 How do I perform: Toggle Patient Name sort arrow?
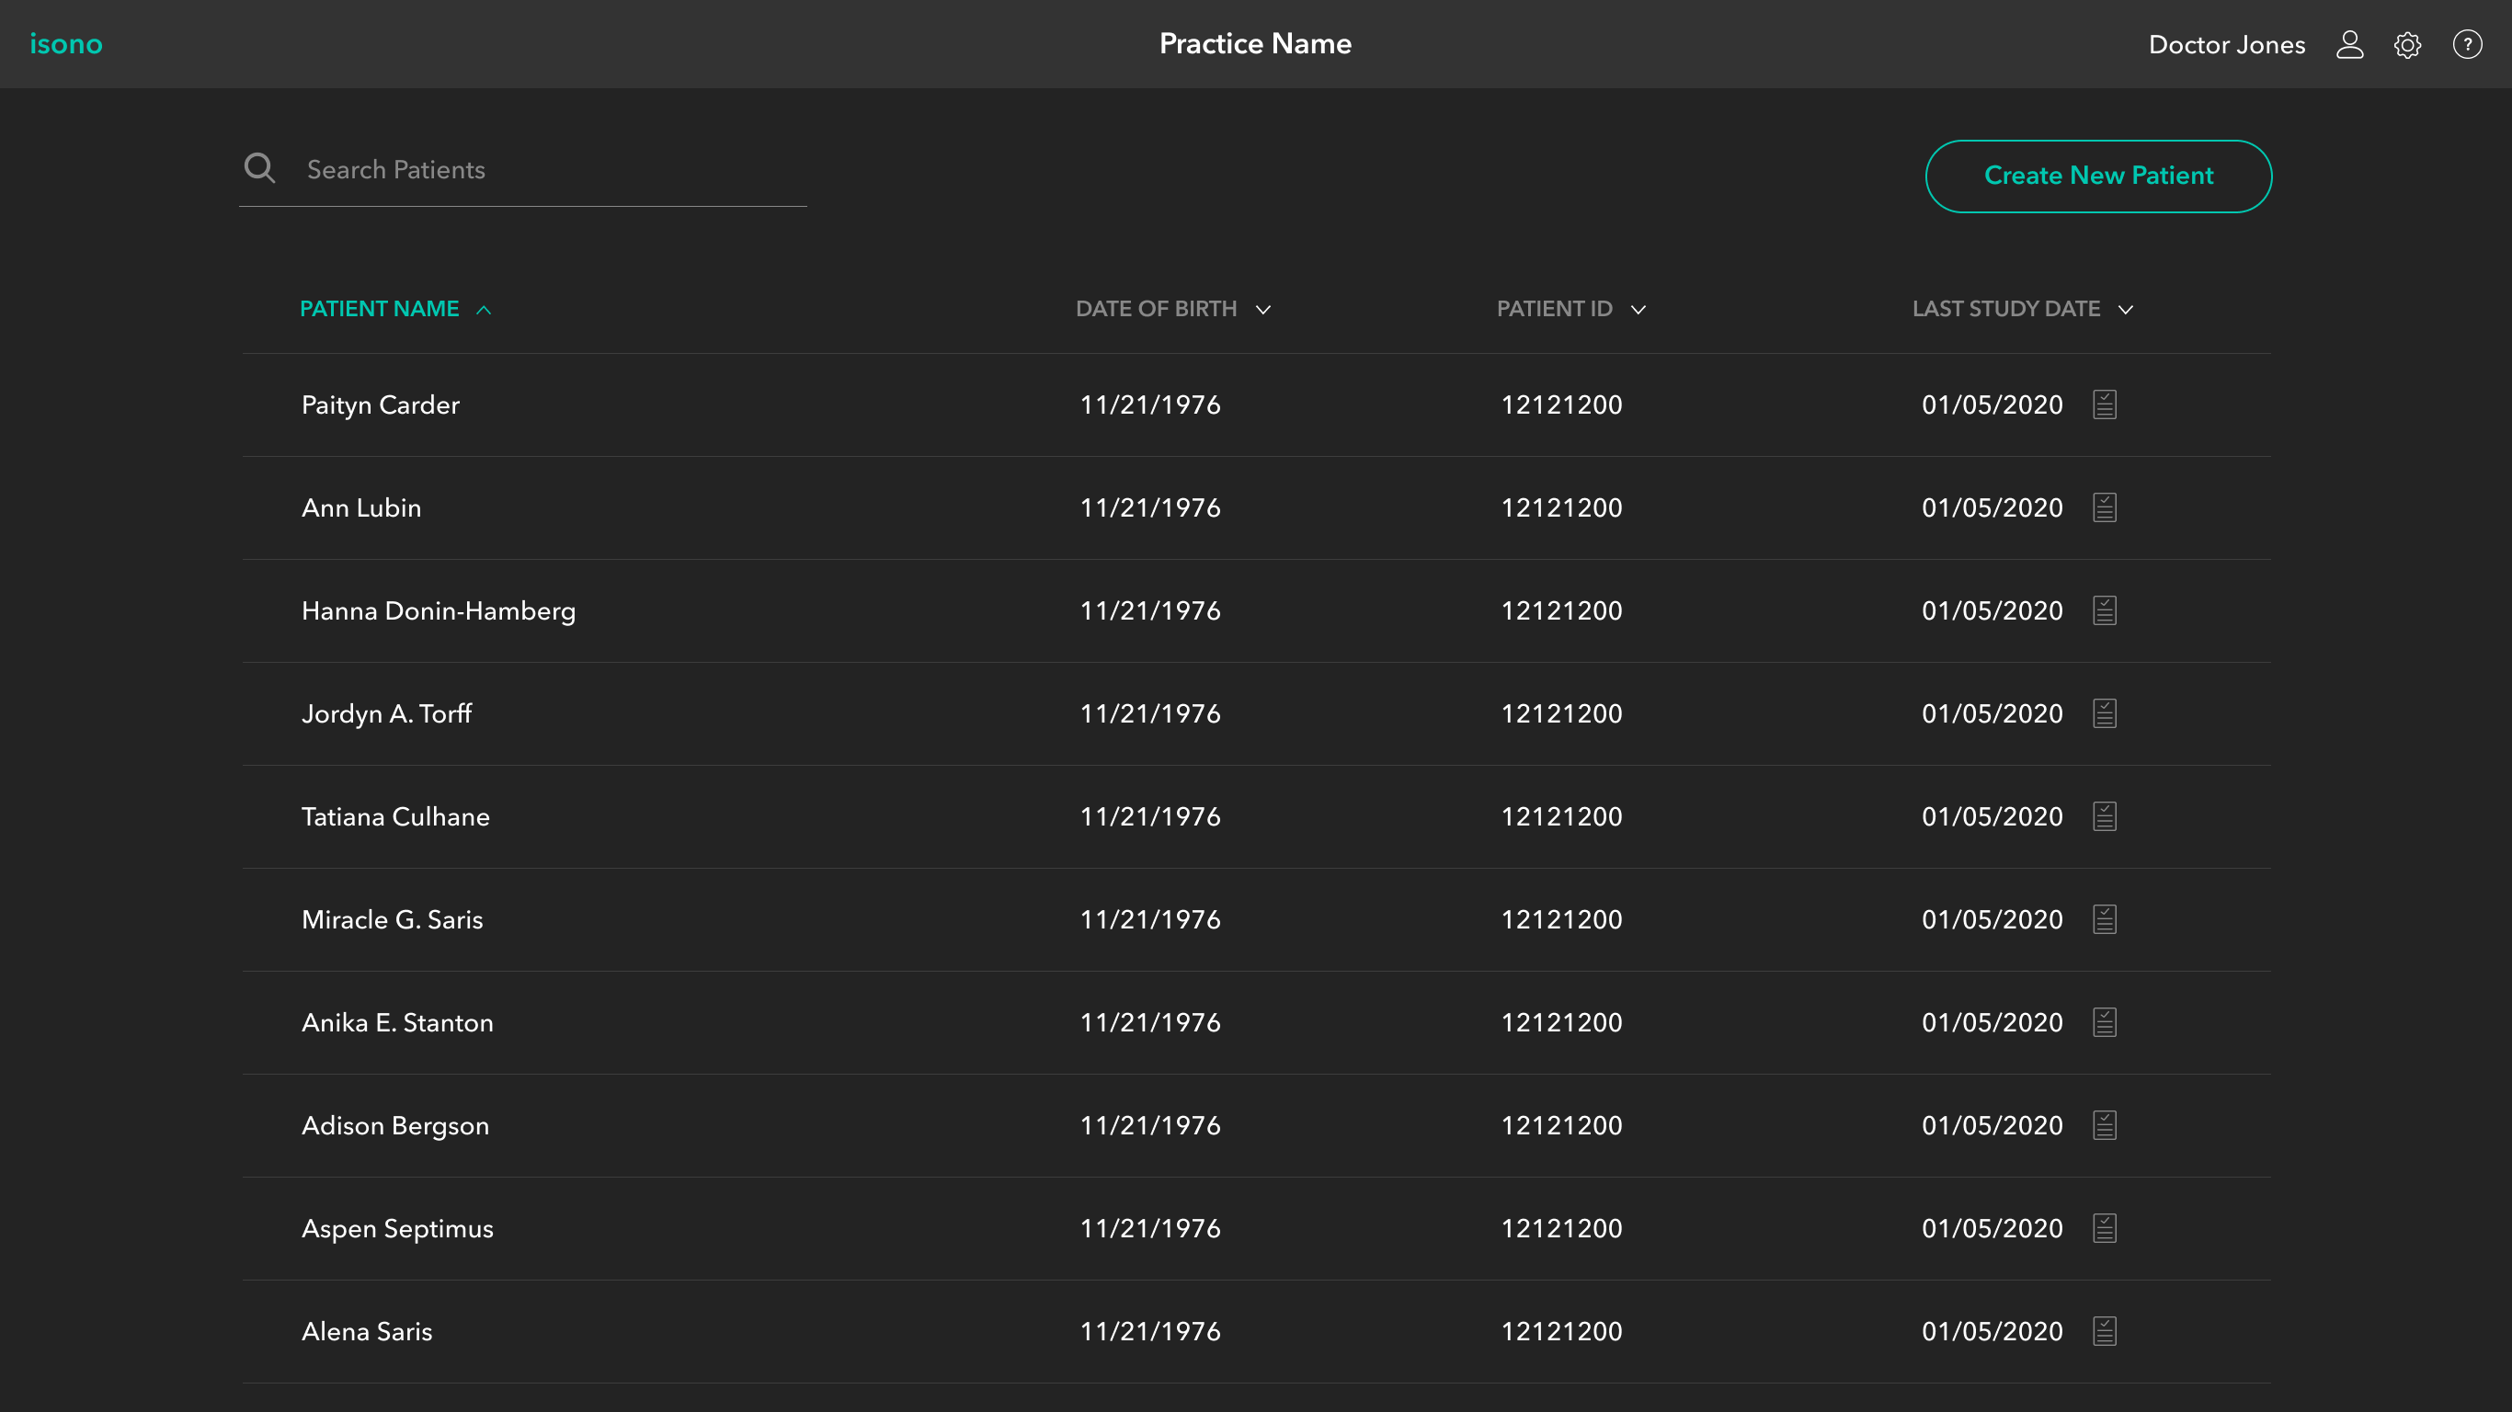coord(484,310)
